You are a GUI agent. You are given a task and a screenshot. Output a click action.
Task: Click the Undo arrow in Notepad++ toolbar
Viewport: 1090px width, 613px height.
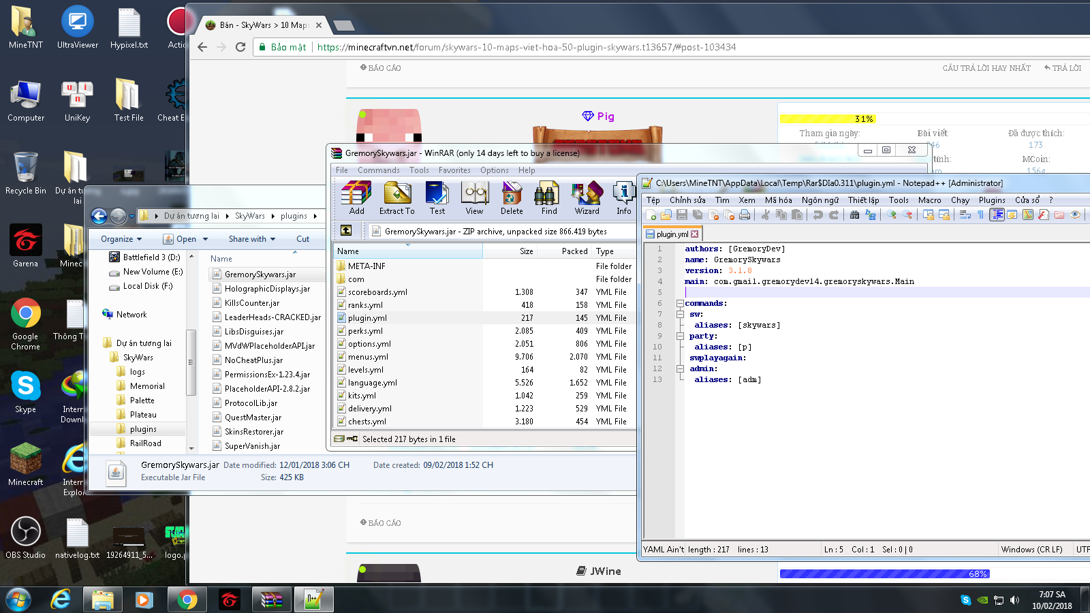[x=818, y=215]
